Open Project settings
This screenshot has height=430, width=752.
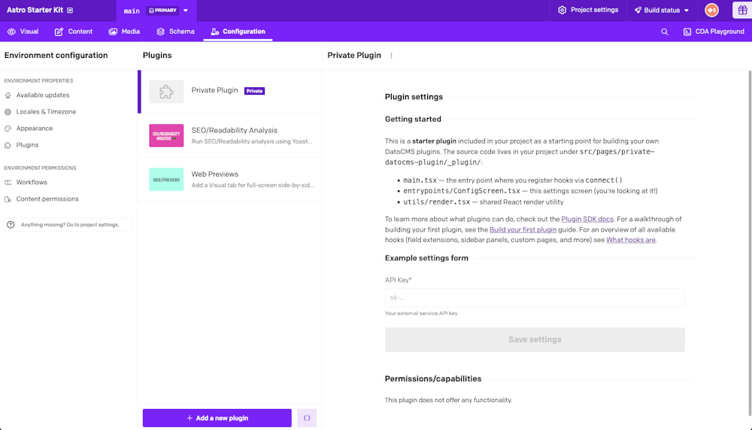(x=588, y=11)
